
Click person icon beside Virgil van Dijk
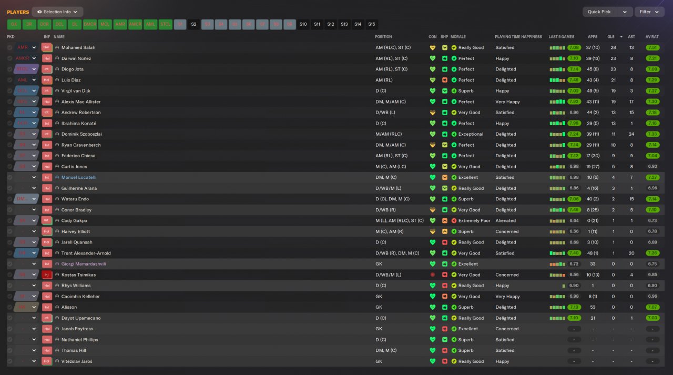[57, 91]
